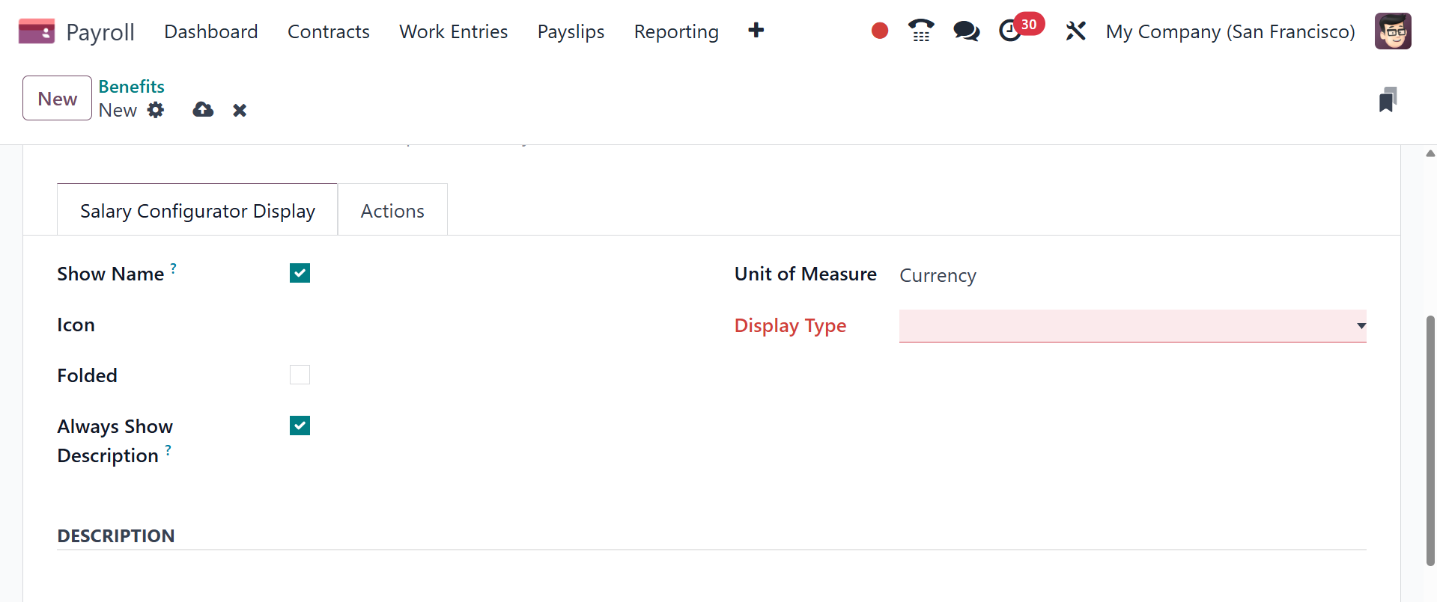Click the bookmark icon

[x=1388, y=99]
